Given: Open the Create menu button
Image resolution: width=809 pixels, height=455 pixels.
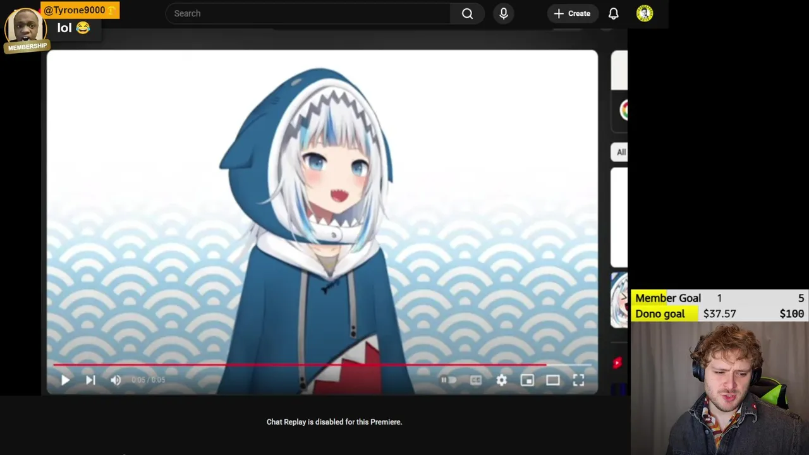Looking at the screenshot, I should coord(572,13).
